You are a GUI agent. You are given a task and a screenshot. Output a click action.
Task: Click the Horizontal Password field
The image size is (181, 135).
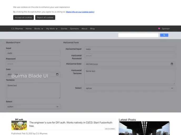(x=130, y=56)
